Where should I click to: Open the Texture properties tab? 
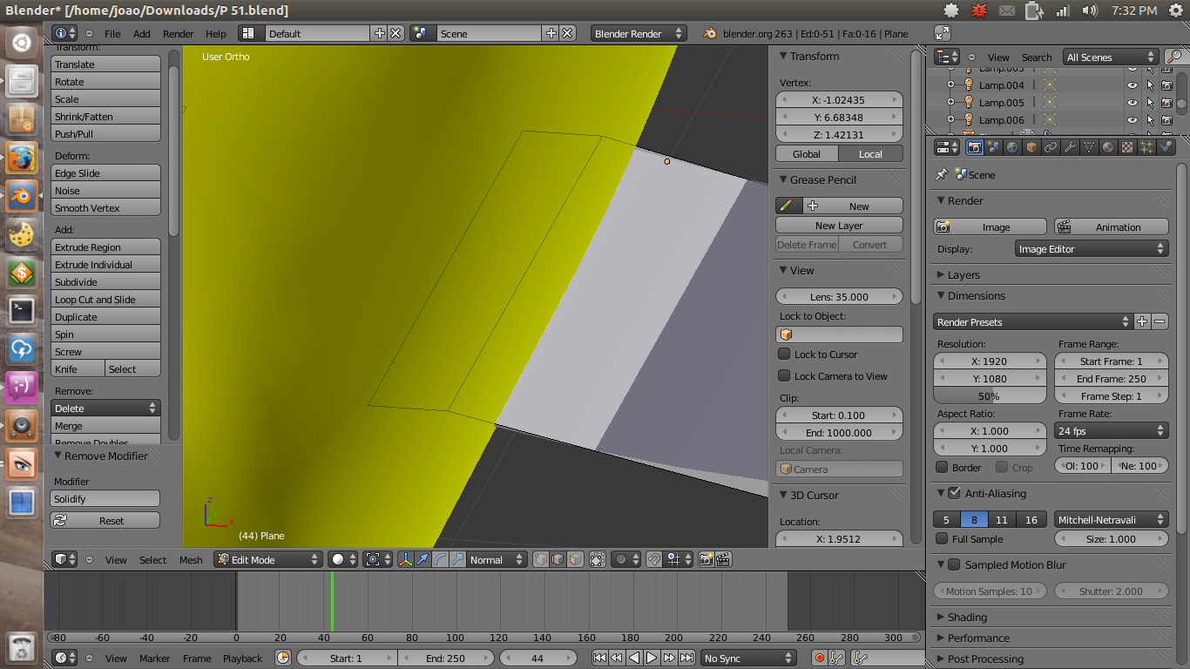1126,146
